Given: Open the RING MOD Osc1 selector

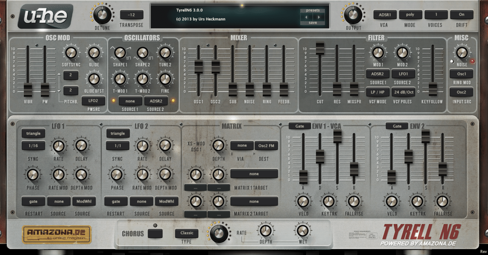Looking at the screenshot, I should (461, 74).
